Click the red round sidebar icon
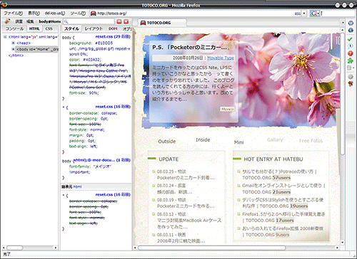 (351, 53)
